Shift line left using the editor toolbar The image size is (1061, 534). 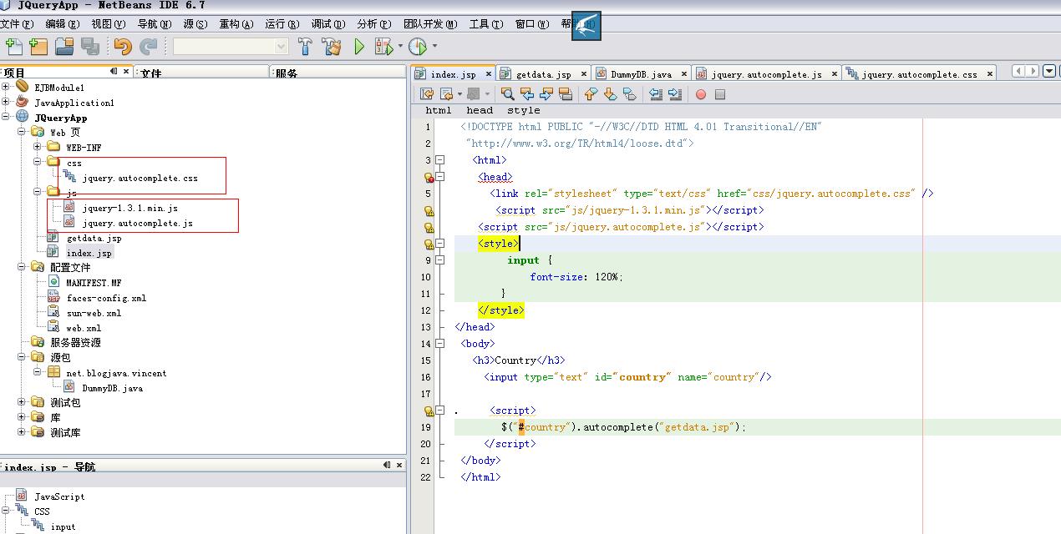pos(655,94)
